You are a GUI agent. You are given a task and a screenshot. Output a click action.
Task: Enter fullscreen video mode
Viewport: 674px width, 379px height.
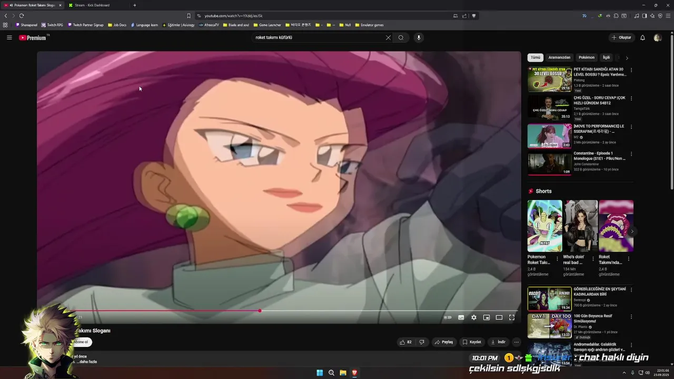(x=512, y=317)
